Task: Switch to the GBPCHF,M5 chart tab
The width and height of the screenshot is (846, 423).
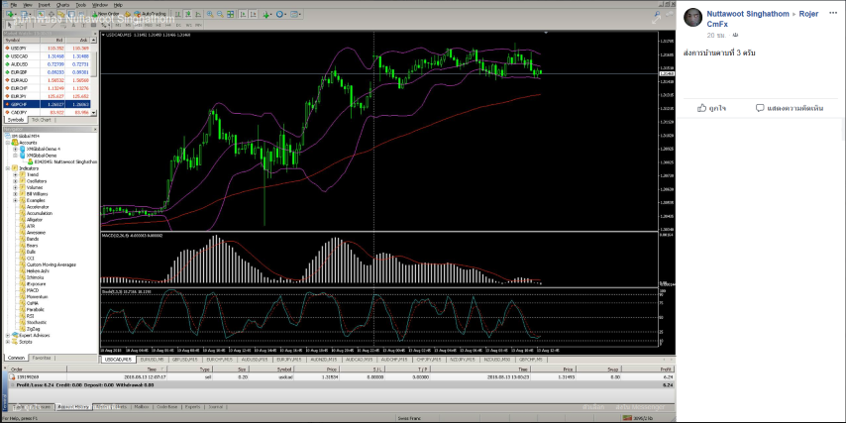Action: 532,359
